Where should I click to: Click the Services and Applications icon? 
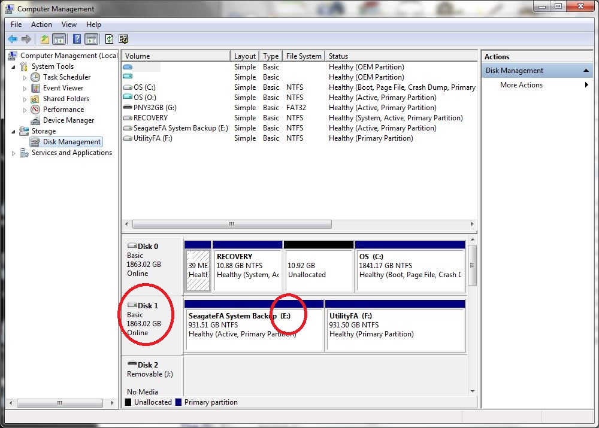tap(24, 153)
